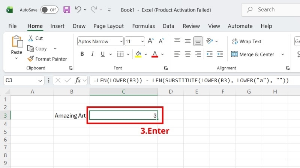Click the Increase Font Size icon
This screenshot has height=168, width=300.
[151, 41]
